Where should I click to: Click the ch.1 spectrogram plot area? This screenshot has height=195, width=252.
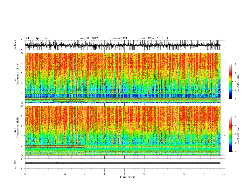pyautogui.click(x=122, y=78)
